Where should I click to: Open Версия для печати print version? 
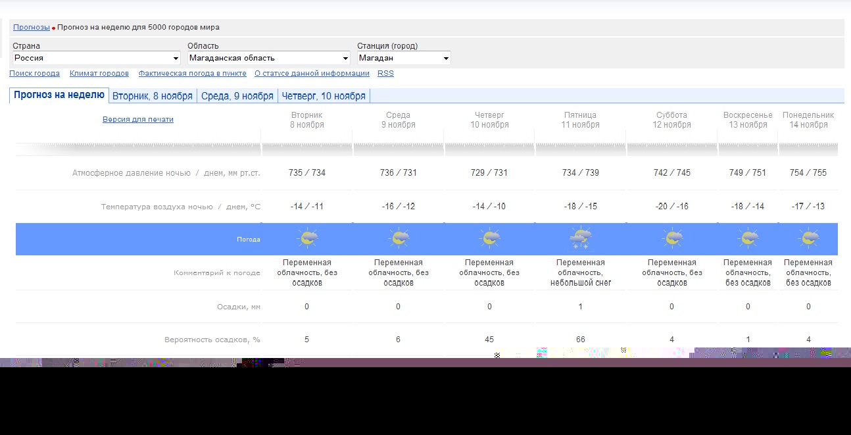coord(138,119)
